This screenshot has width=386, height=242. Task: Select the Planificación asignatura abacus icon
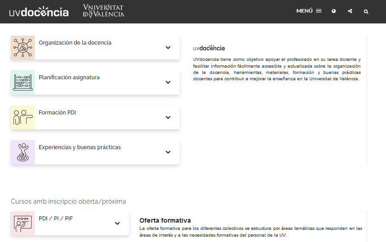tap(23, 82)
